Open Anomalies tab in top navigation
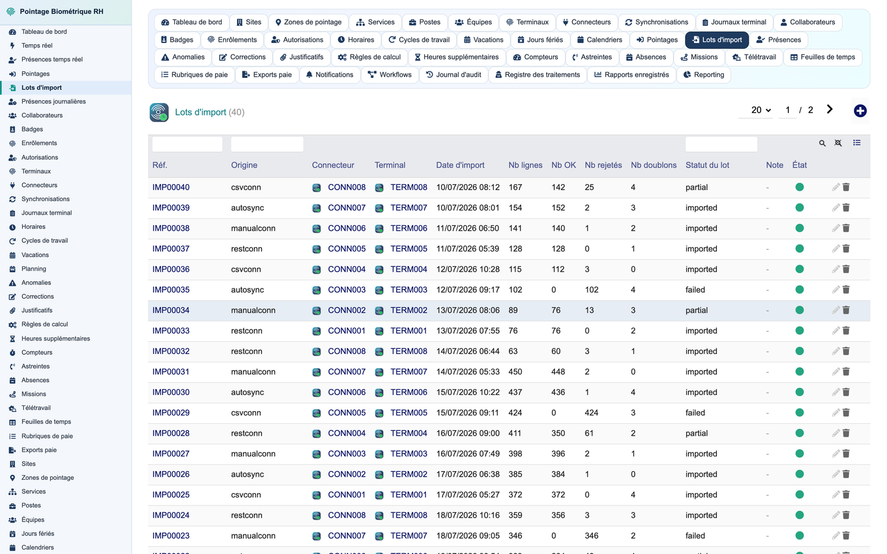 [x=183, y=57]
